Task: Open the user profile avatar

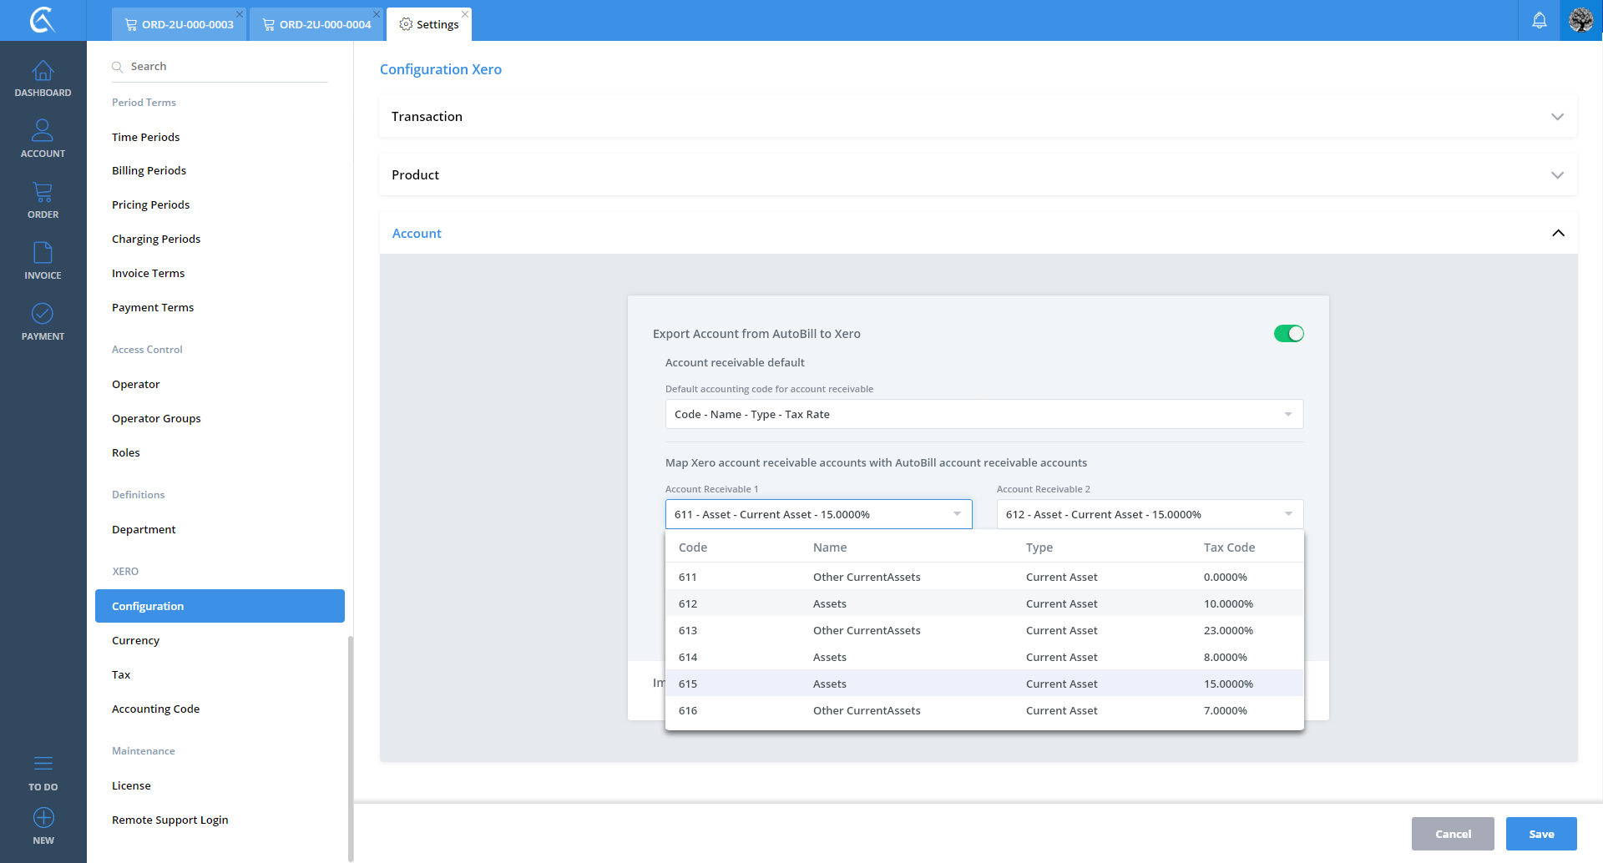Action: tap(1580, 21)
